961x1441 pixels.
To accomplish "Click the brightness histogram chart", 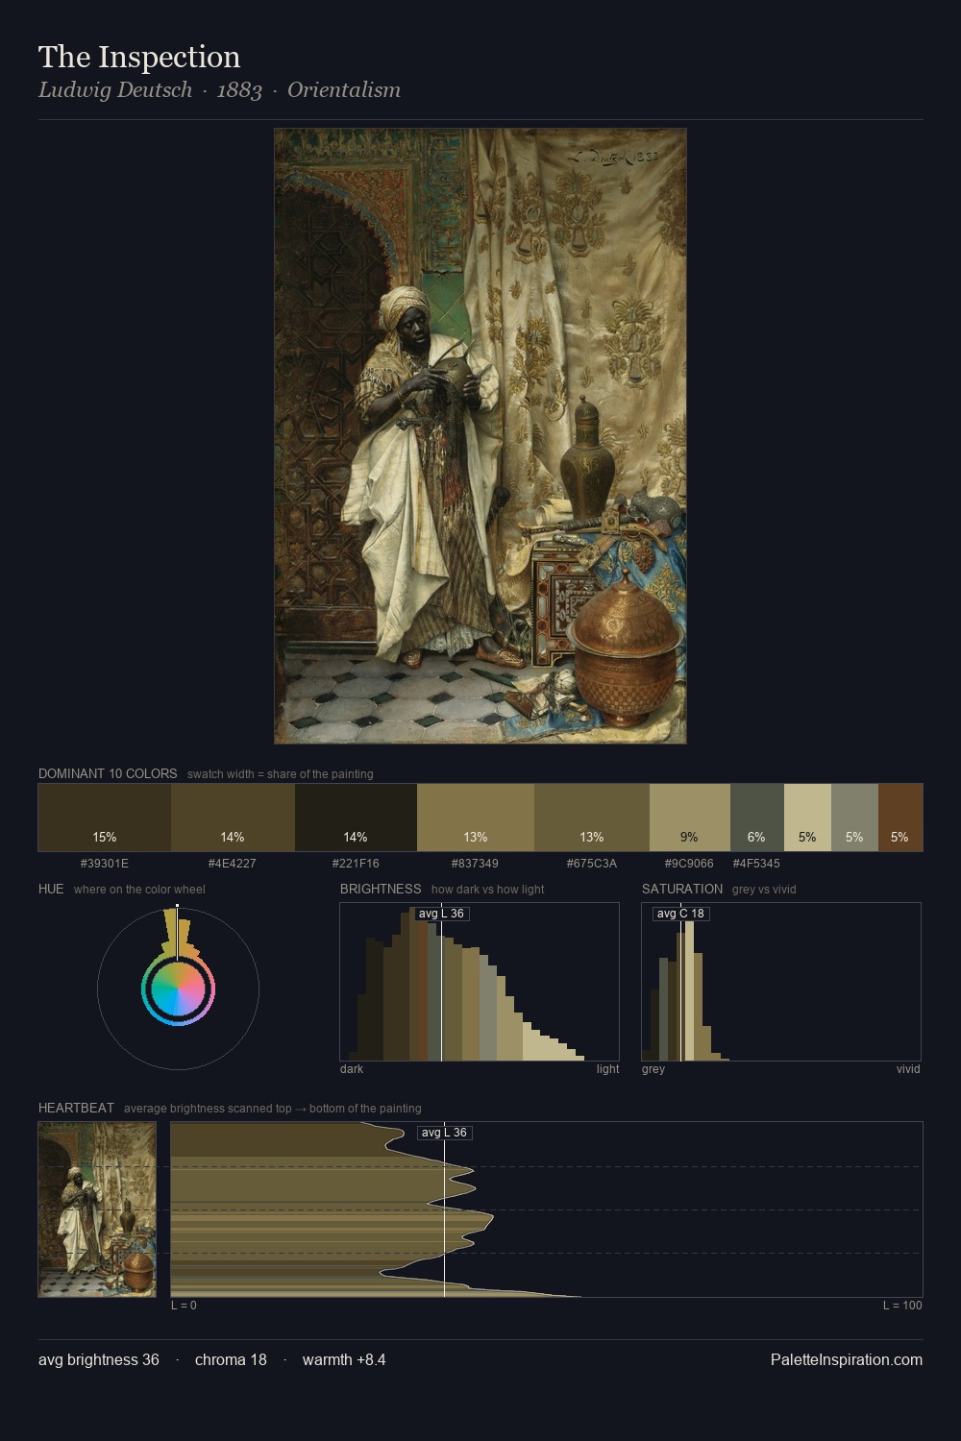I will pos(480,982).
